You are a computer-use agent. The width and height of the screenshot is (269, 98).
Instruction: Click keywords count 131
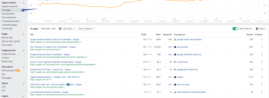pos(170,77)
